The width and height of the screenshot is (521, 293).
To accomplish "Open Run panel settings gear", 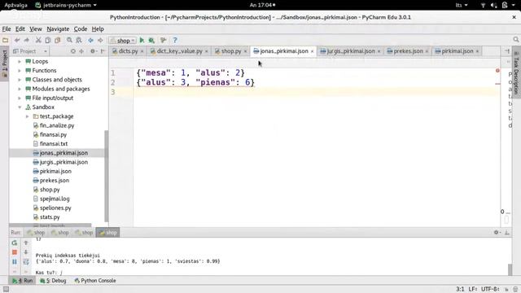I will pyautogui.click(x=497, y=233).
